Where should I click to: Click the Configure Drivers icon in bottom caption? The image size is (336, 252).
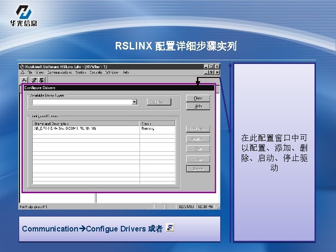(170, 228)
